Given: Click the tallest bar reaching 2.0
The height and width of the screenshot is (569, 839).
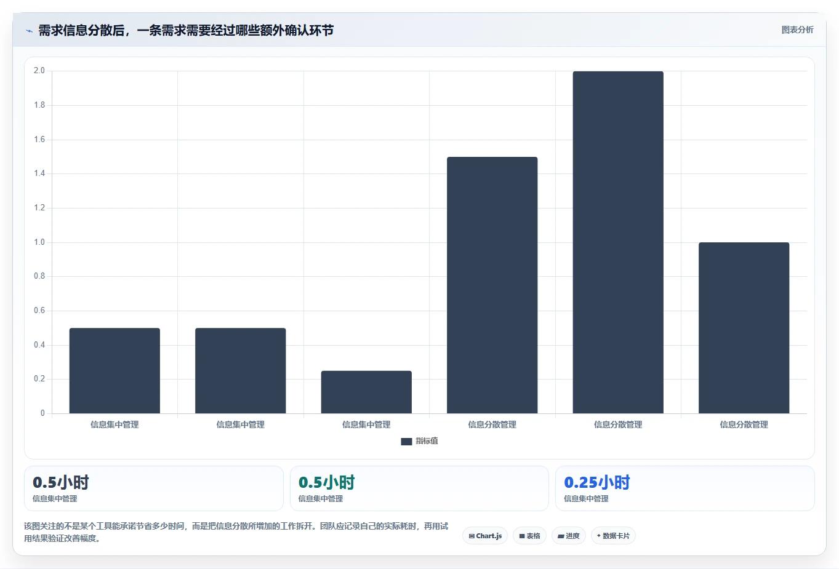Looking at the screenshot, I should tap(618, 242).
